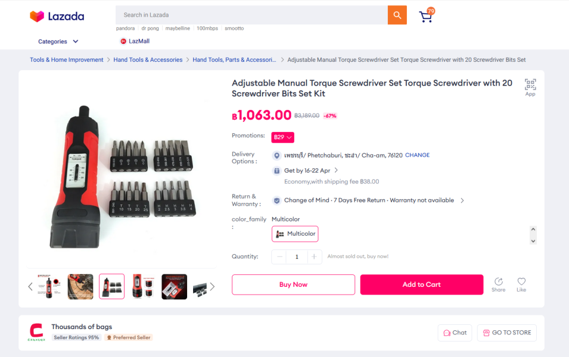Click the Add to Cart button
The image size is (569, 357).
422,284
